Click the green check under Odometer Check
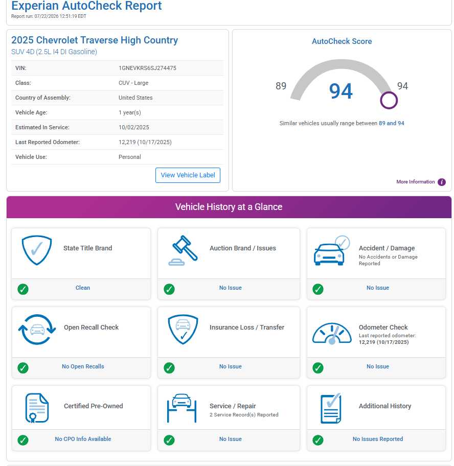This screenshot has width=454, height=466. click(318, 367)
